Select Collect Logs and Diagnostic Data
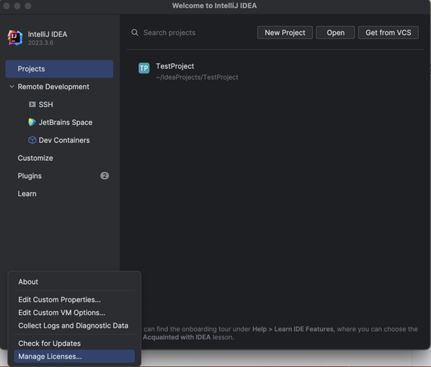This screenshot has height=367, width=431. coord(73,326)
